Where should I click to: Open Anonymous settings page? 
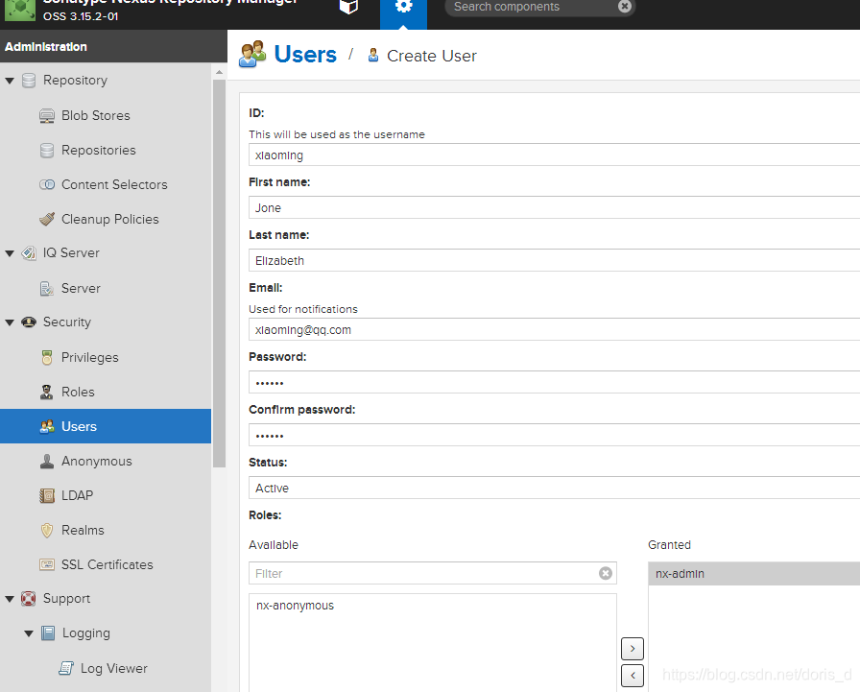[x=97, y=461]
